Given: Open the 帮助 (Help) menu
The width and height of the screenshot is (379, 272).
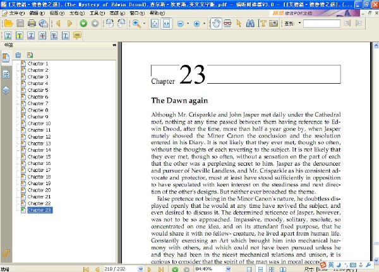Looking at the screenshot, I should click(157, 13).
